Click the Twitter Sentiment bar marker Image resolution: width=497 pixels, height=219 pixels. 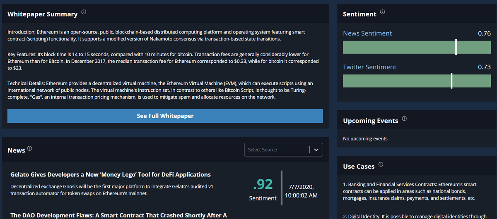451,81
